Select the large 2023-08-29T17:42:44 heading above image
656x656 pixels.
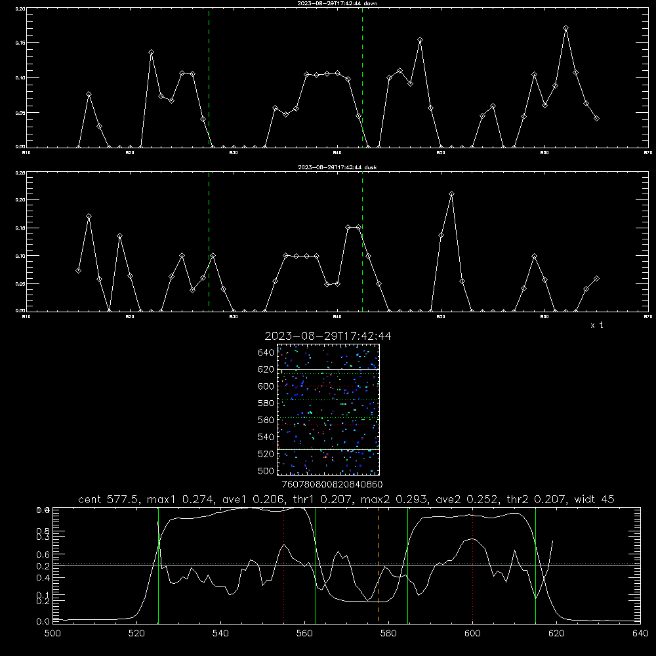coord(328,336)
